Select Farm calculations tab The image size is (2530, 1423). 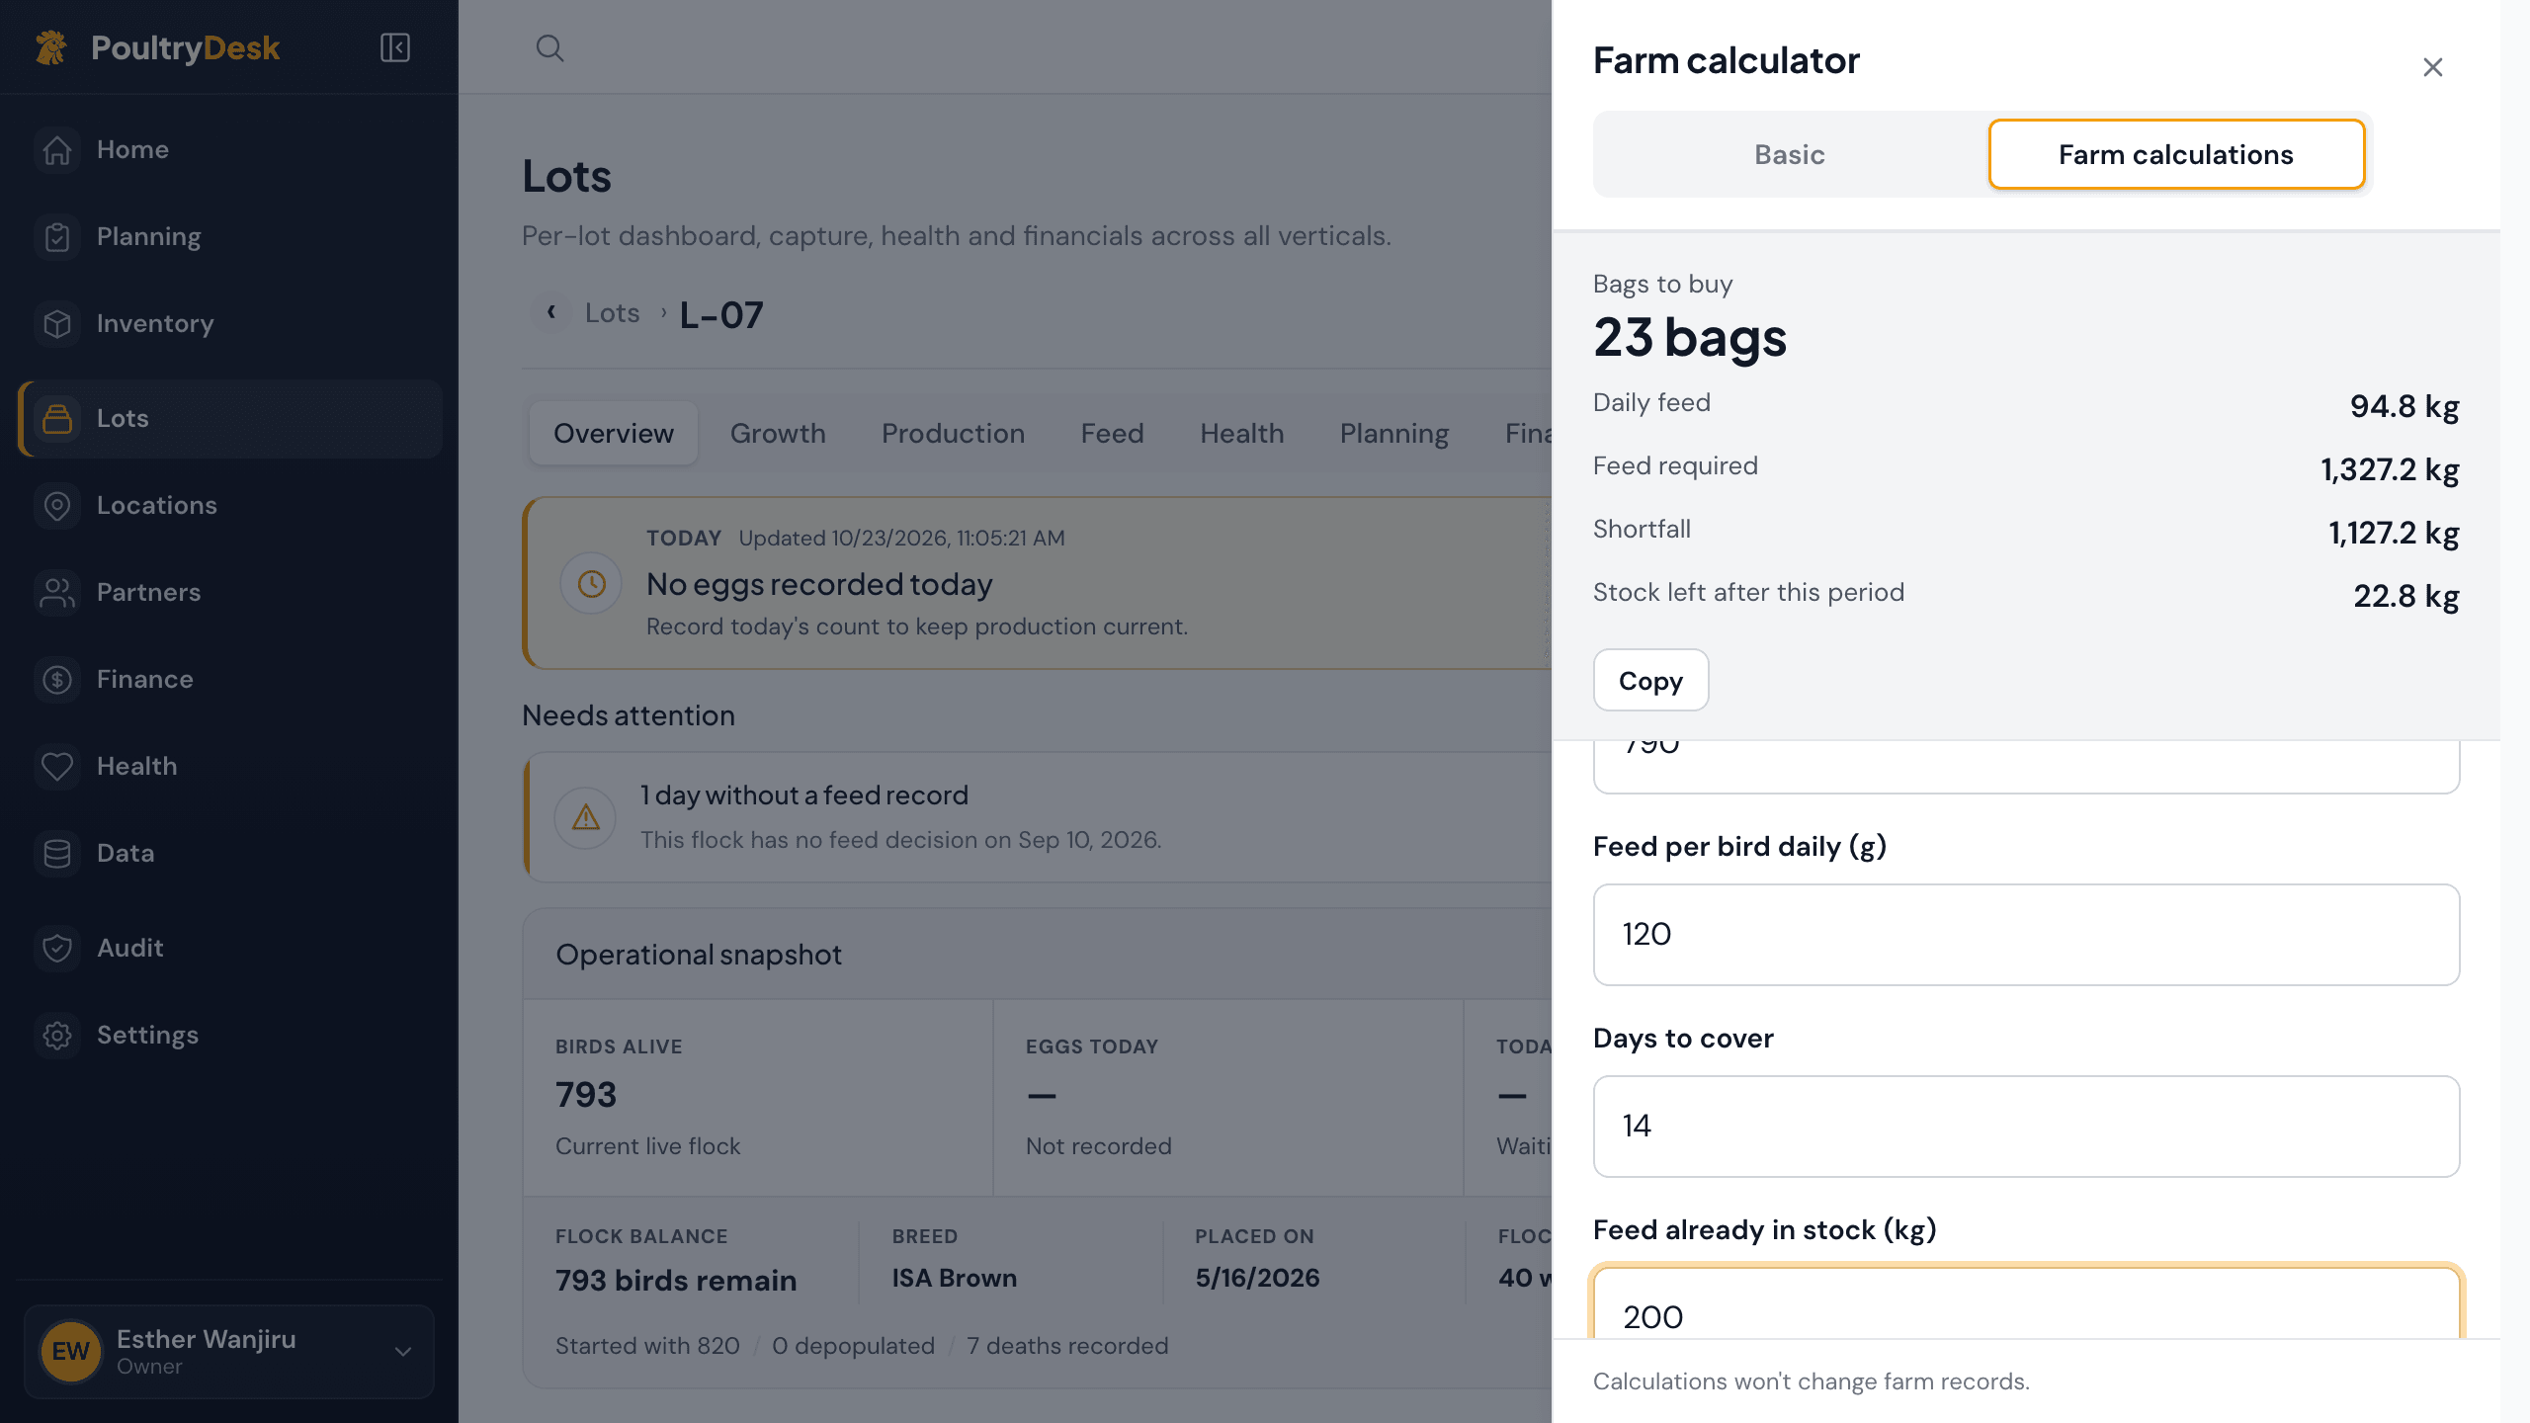[2176, 154]
